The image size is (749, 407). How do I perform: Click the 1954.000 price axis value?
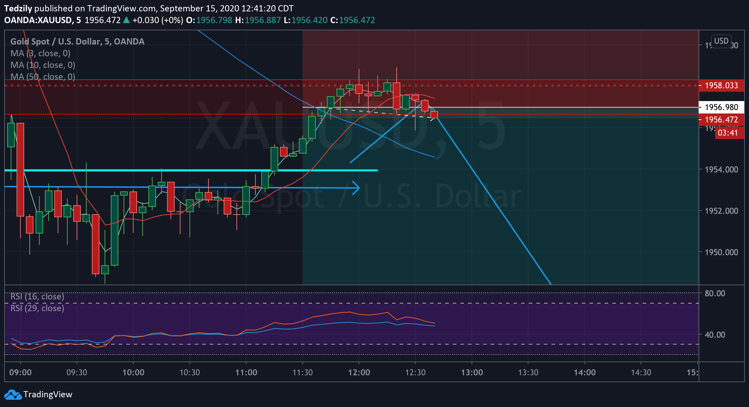pos(721,169)
